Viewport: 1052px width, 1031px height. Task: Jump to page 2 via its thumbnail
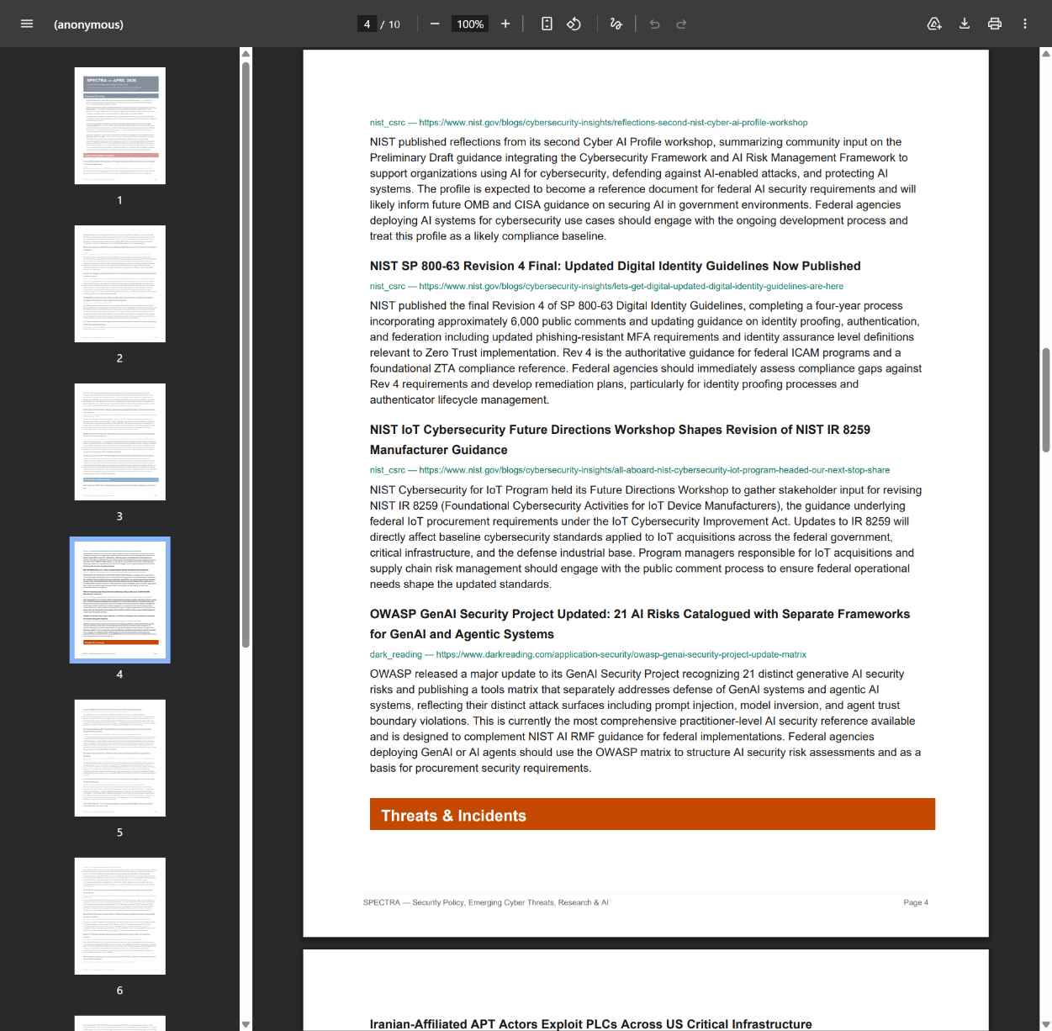pos(119,283)
